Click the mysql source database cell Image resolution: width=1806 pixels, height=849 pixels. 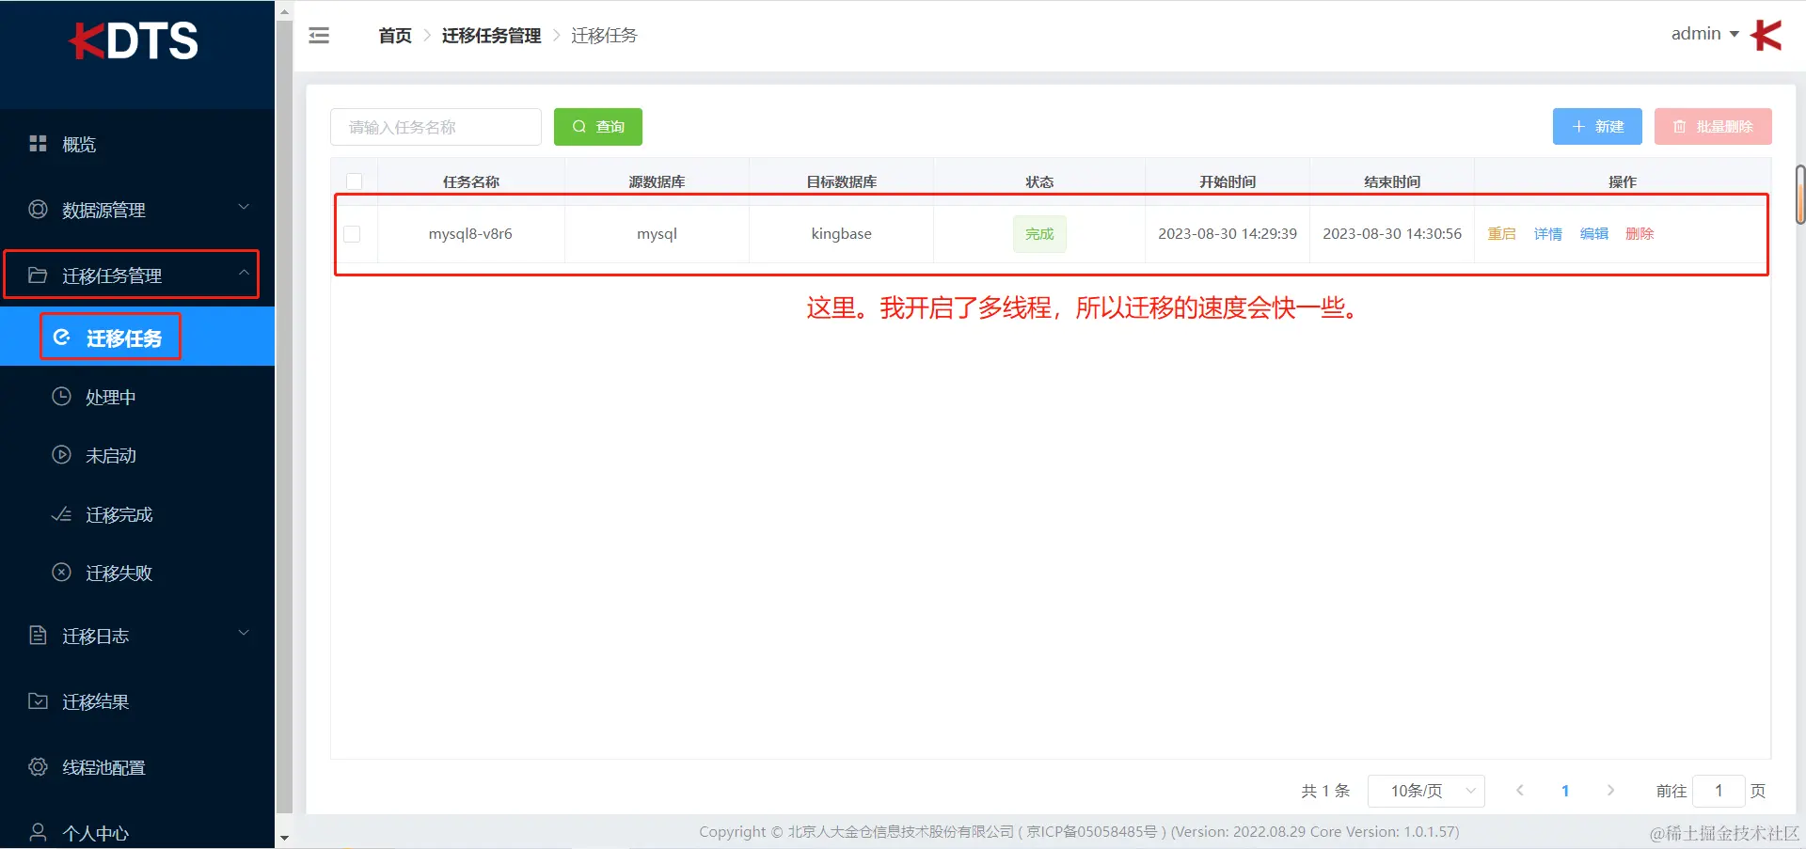click(657, 234)
